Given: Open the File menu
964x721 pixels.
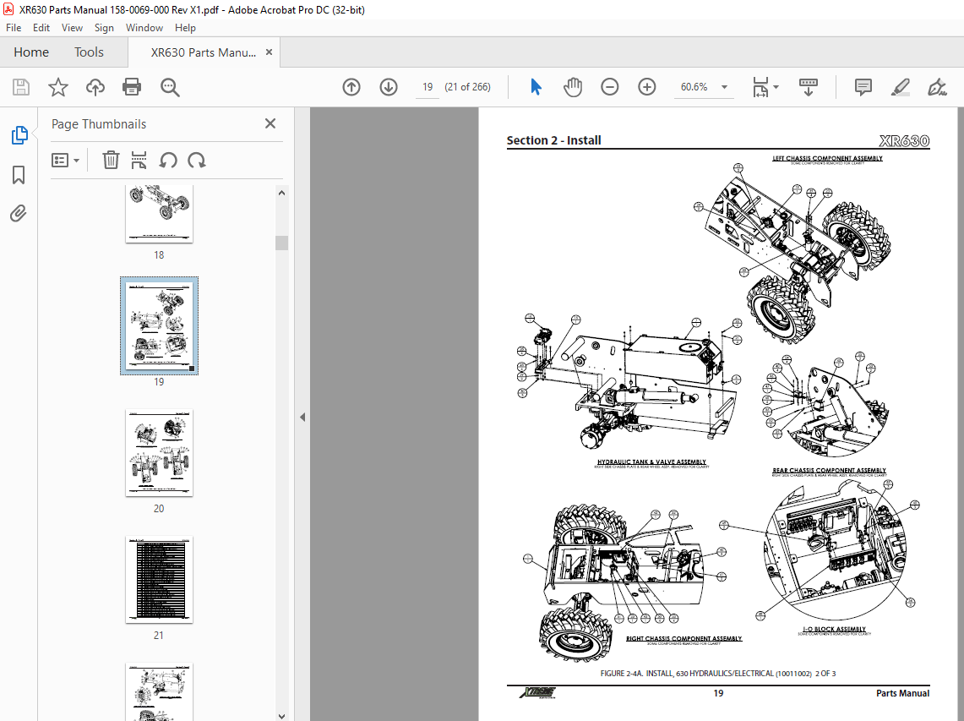Looking at the screenshot, I should (14, 28).
